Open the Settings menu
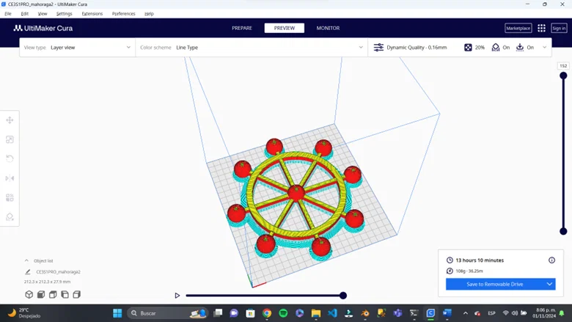This screenshot has height=322, width=572. point(65,13)
